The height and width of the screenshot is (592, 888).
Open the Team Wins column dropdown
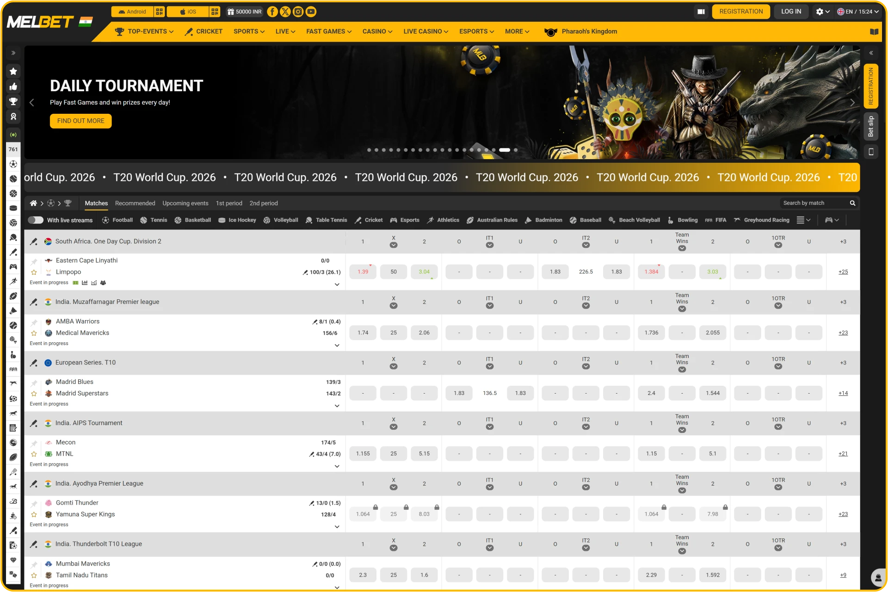[682, 247]
